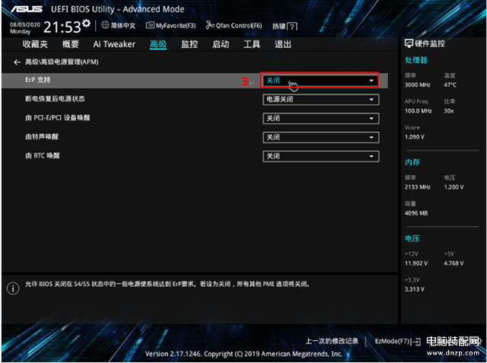Click the 1.200 V memory voltage value
This screenshot has width=487, height=363.
tap(454, 187)
